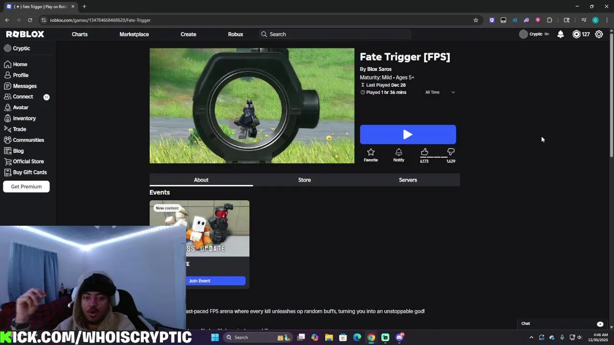Open the Blox Saros creator link
Viewport: 614px width, 345px height.
click(x=379, y=69)
